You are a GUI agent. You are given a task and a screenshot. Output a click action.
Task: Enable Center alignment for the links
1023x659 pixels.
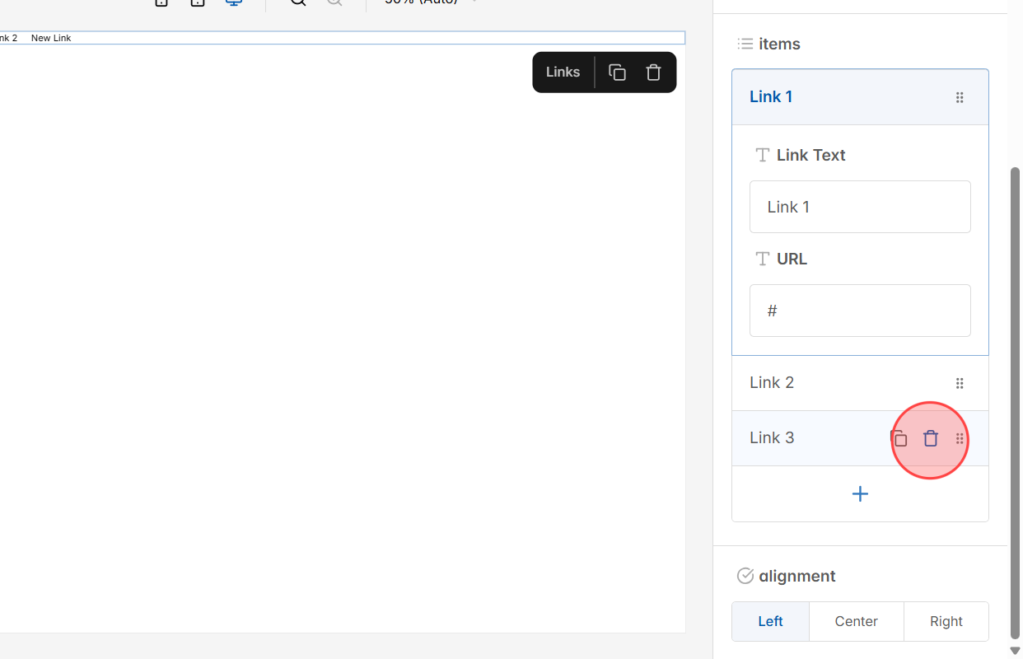tap(856, 621)
